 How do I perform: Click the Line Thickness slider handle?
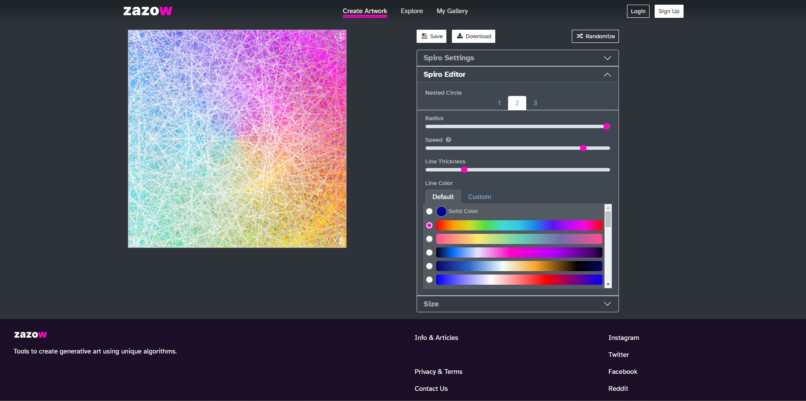pos(464,170)
